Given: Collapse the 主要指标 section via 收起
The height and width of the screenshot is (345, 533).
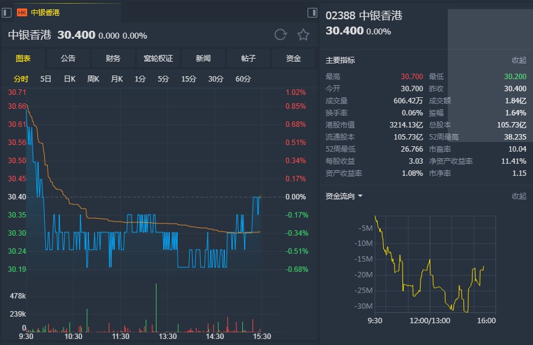Looking at the screenshot, I should [x=519, y=60].
